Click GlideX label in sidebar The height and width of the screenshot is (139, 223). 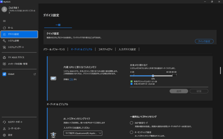point(11,74)
